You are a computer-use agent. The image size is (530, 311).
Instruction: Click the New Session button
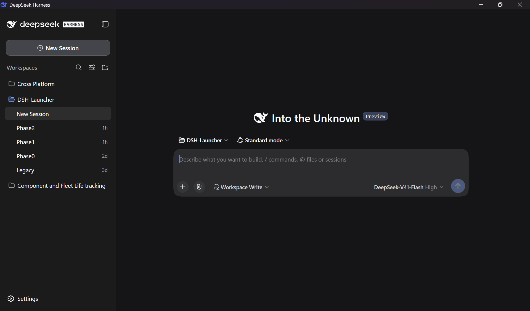point(58,48)
